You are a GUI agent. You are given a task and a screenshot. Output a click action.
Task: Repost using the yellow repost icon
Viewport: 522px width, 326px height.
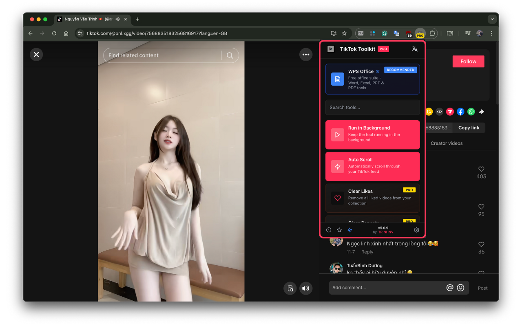tap(429, 112)
